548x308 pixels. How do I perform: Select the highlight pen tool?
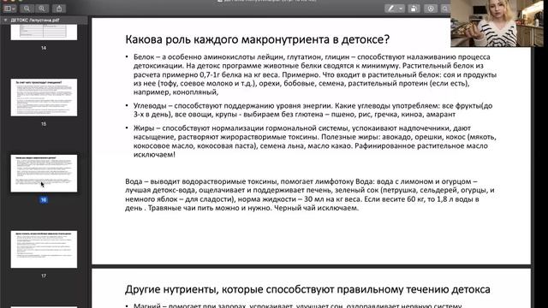point(390,9)
